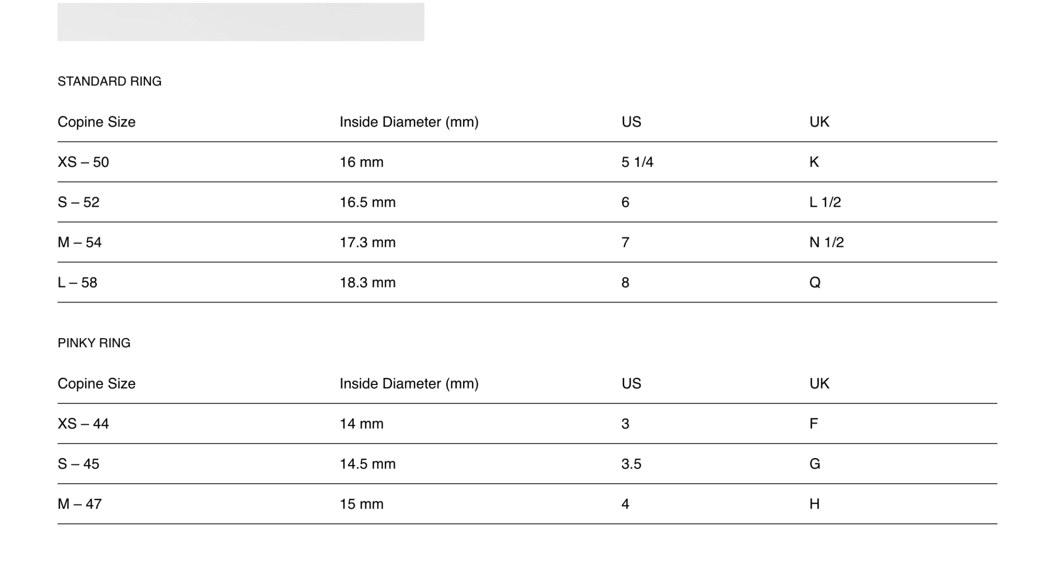1055x563 pixels.
Task: Select the 16.5 mm diameter cell
Action: (367, 202)
